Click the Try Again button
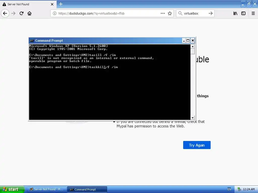Image resolution: width=258 pixels, height=193 pixels. [x=197, y=145]
